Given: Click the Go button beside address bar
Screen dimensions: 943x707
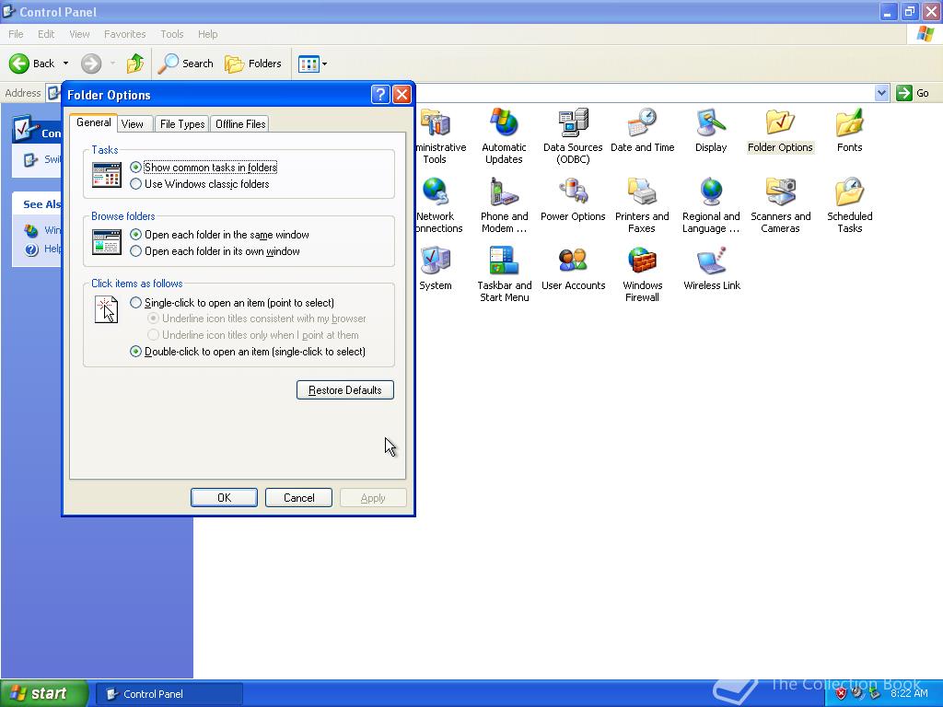Looking at the screenshot, I should pyautogui.click(x=913, y=93).
